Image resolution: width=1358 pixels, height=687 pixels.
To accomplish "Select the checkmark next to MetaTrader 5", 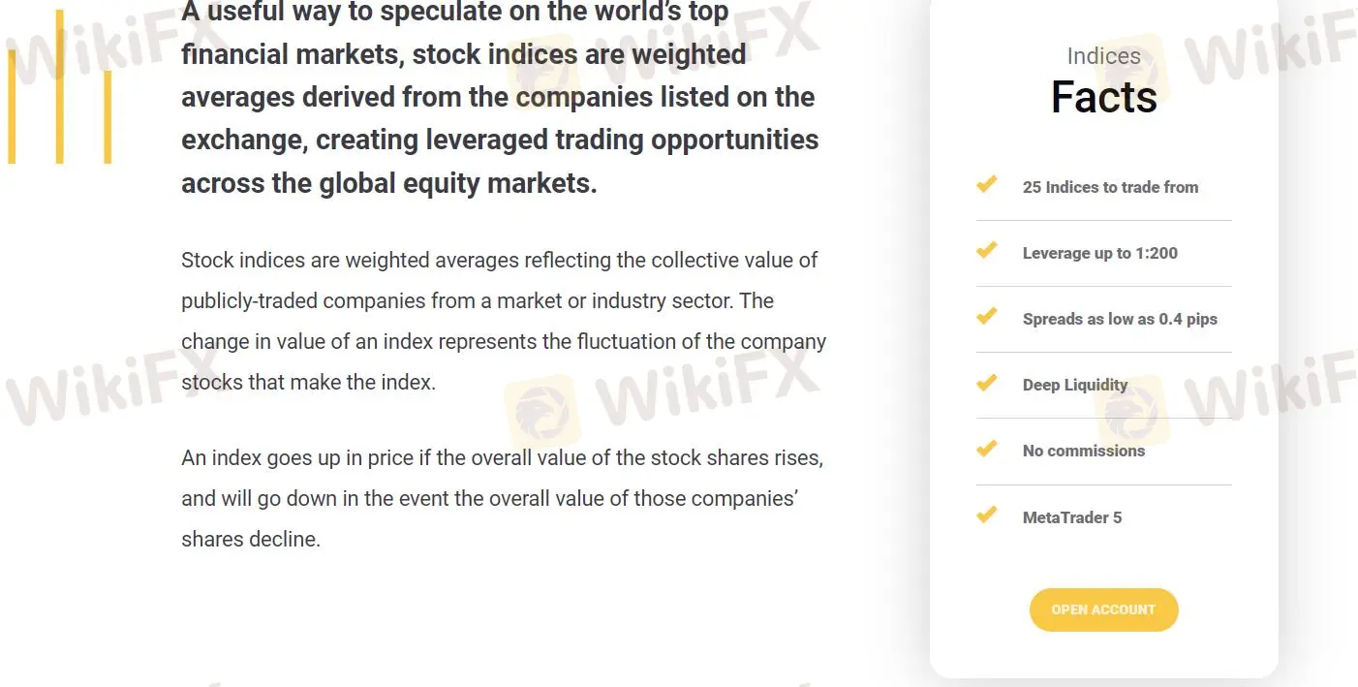I will tap(987, 514).
